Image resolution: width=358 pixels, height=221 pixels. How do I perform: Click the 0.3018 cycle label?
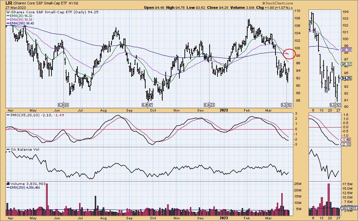click(63, 105)
